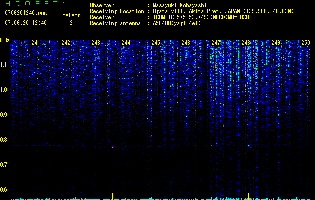This screenshot has width=315, height=200.
Task: Click the observer name Masayuki Kobayashi
Action: 180,5
